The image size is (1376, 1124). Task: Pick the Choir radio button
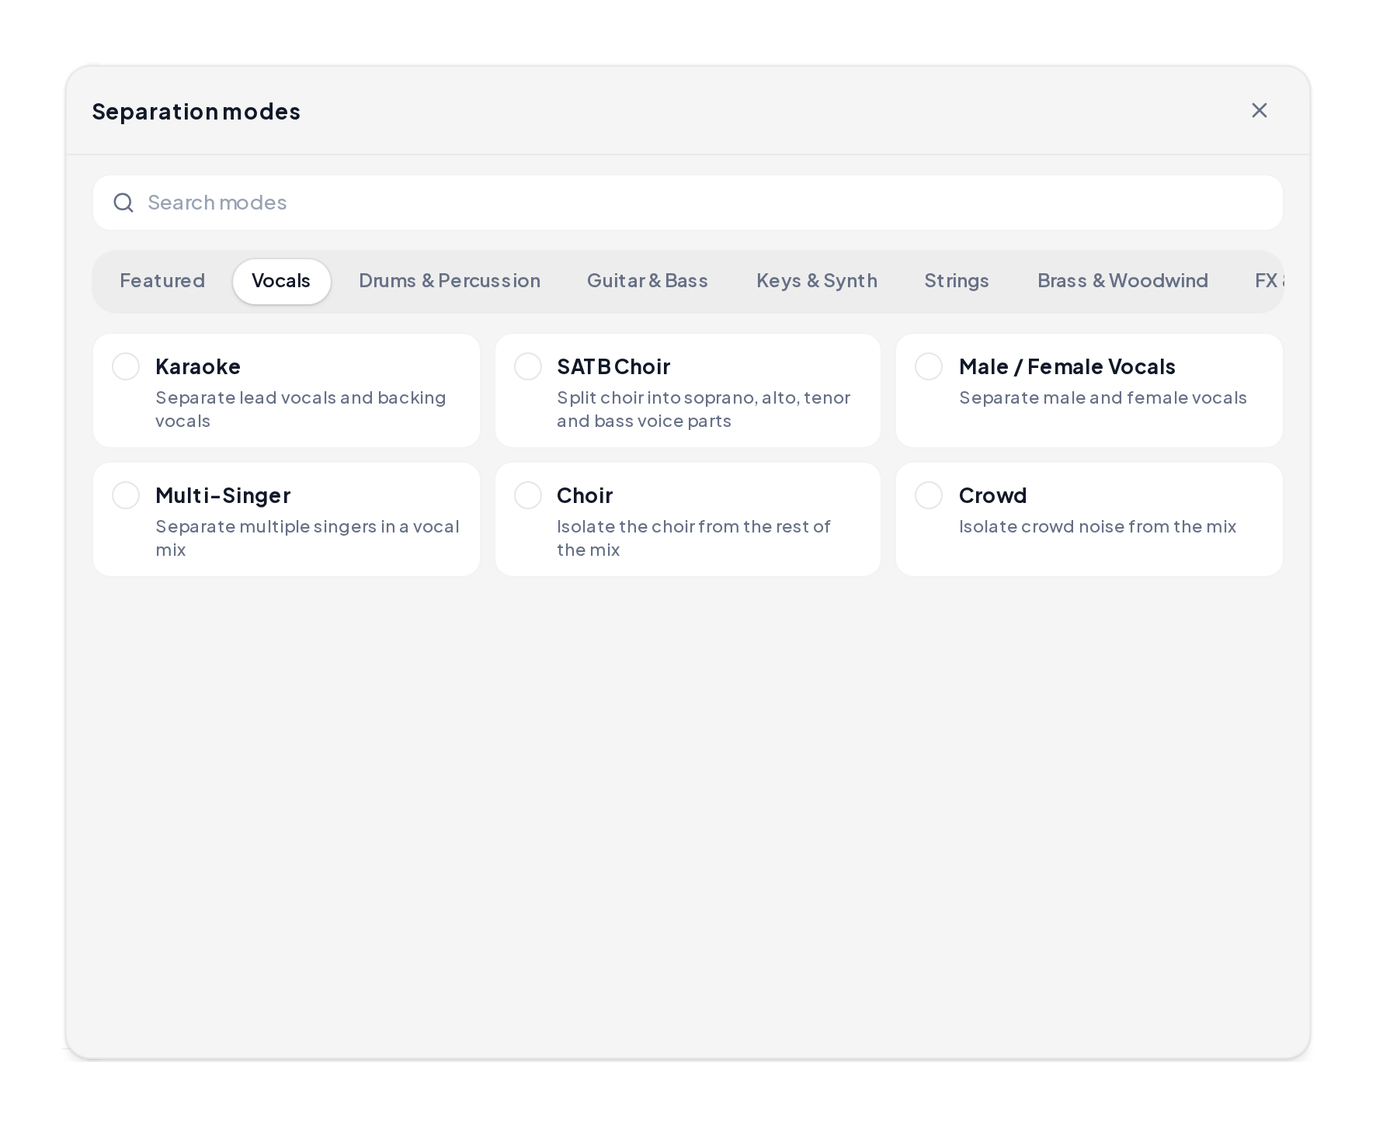(528, 495)
